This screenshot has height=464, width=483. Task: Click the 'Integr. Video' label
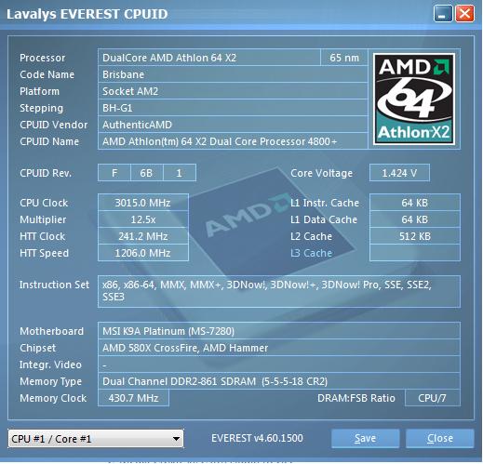pos(50,365)
